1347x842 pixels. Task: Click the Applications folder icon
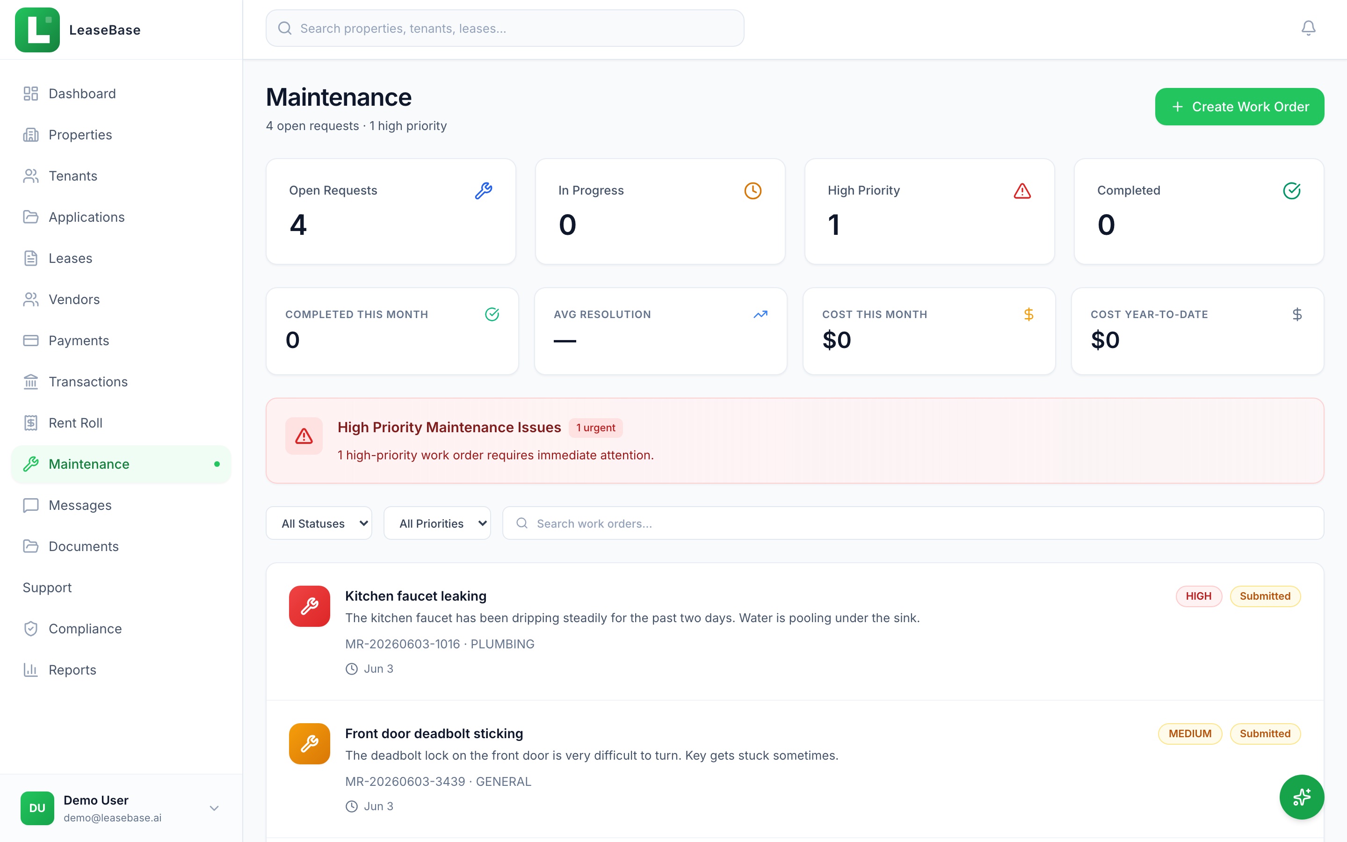[x=30, y=217]
